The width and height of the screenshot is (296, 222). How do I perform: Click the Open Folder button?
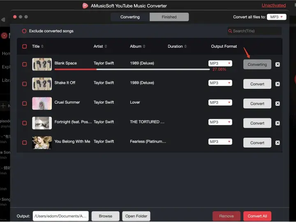tap(136, 216)
